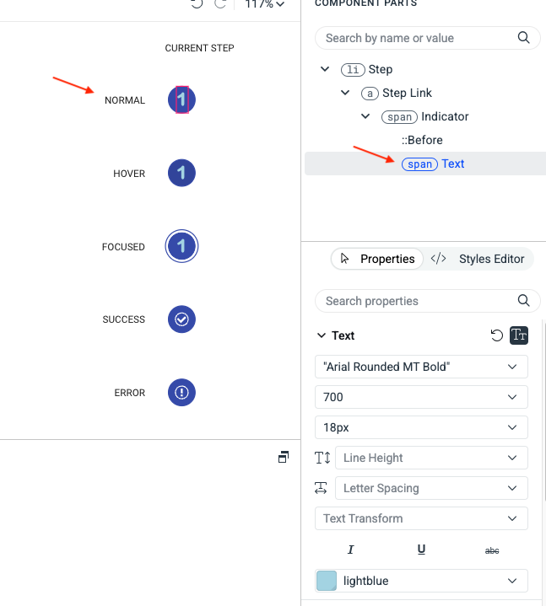
Task: Reset the Text section styles
Action: coord(497,335)
